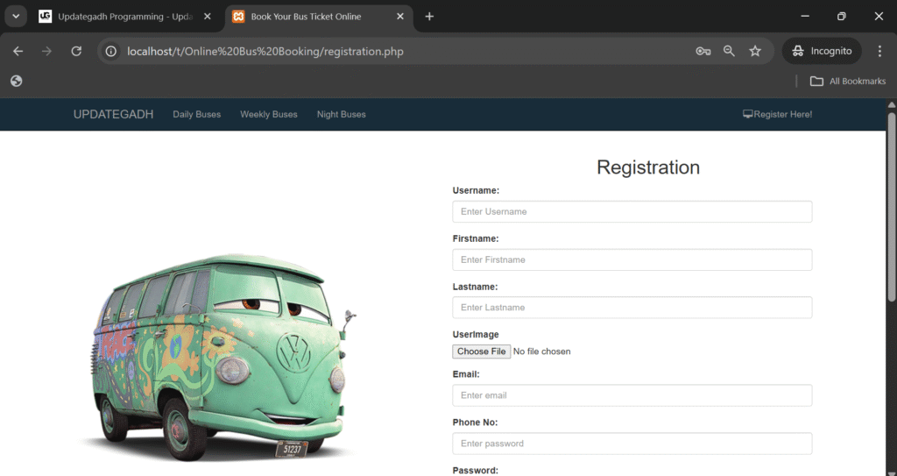The width and height of the screenshot is (897, 476).
Task: Go back using the browser back arrow
Action: coord(18,51)
